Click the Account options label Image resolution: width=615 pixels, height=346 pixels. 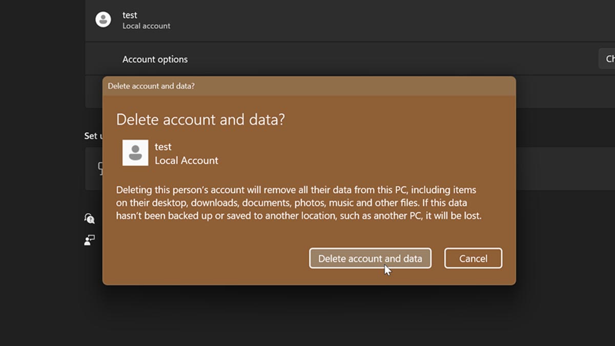point(155,59)
